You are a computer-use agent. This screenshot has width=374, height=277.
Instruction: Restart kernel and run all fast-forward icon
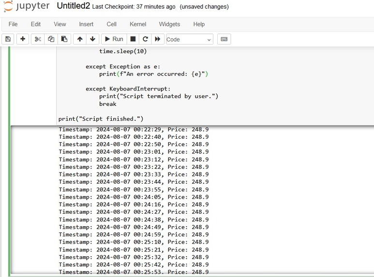157,39
